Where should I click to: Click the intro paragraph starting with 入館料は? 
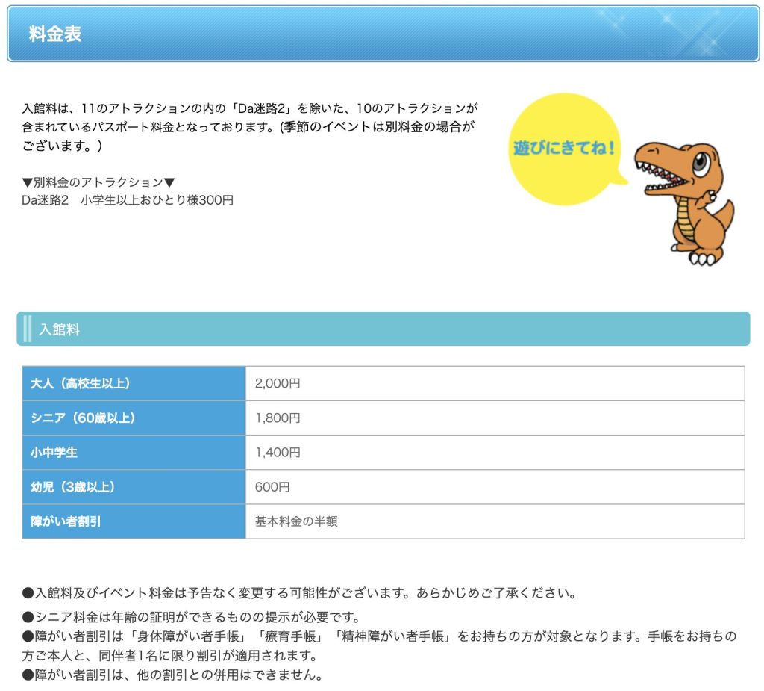(249, 126)
